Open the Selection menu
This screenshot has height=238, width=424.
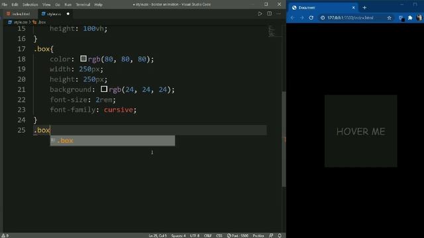[30, 5]
